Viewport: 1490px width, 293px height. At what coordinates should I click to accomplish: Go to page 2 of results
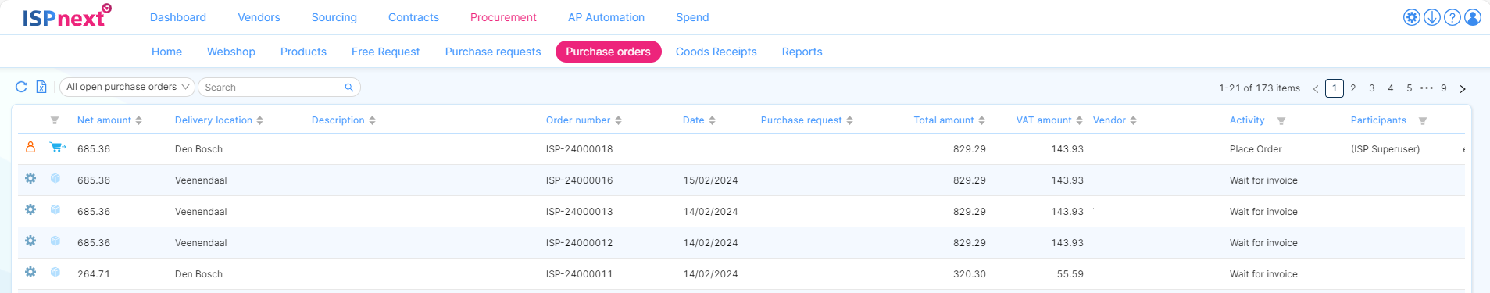[1353, 88]
